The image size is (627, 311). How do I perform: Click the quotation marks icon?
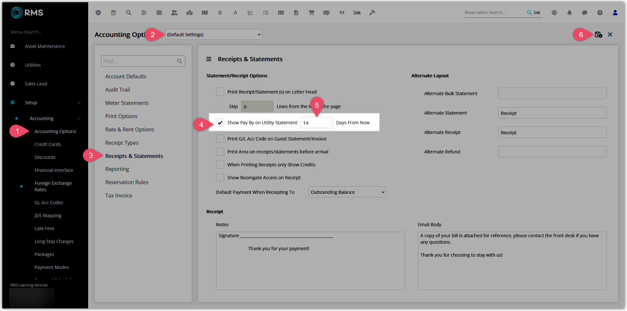[x=342, y=13]
